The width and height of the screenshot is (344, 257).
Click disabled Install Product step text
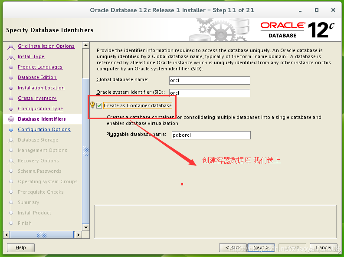point(34,213)
